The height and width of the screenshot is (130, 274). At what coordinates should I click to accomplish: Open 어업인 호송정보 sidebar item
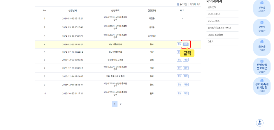215,35
